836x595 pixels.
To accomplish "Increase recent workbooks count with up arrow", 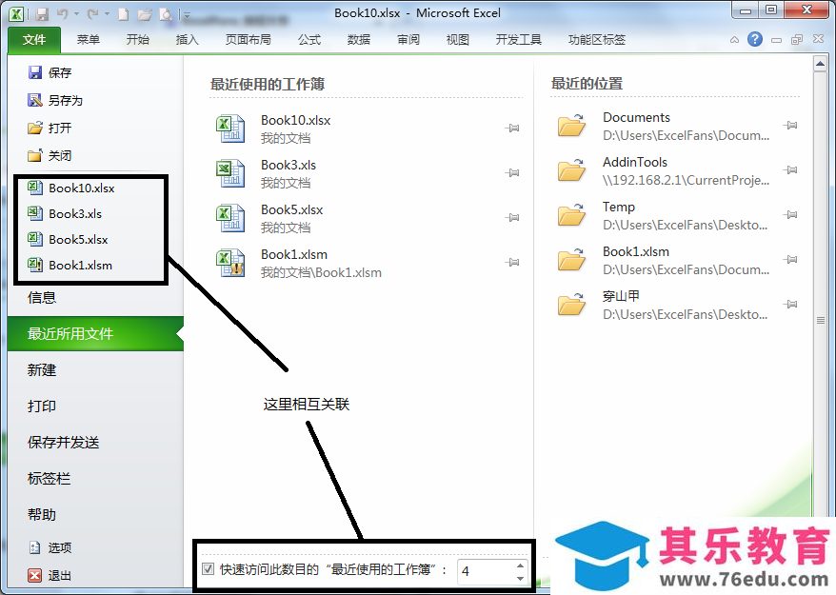I will pos(521,565).
